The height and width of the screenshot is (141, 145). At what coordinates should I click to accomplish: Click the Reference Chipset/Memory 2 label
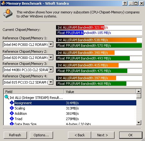[x=25, y=51]
